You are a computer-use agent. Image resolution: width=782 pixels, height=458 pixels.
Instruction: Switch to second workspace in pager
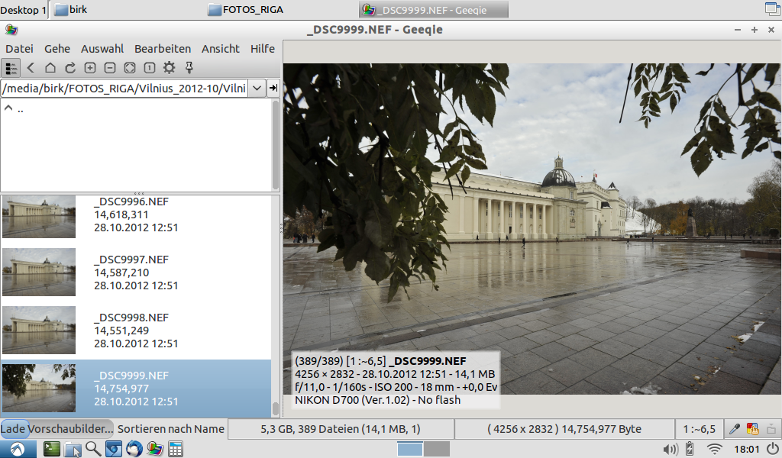438,449
